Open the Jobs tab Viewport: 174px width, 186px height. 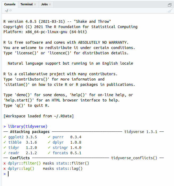[44, 5]
